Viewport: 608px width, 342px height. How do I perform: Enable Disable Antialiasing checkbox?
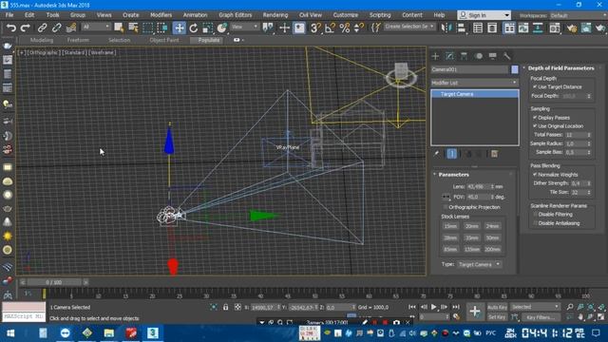coord(535,223)
